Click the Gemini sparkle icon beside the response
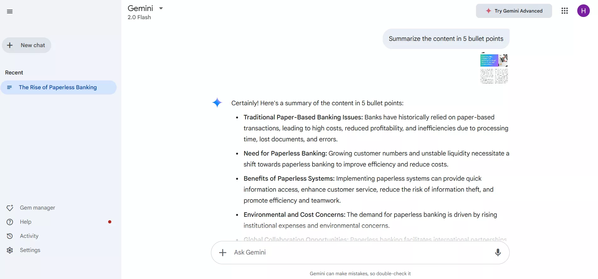This screenshot has height=279, width=598. pyautogui.click(x=217, y=102)
